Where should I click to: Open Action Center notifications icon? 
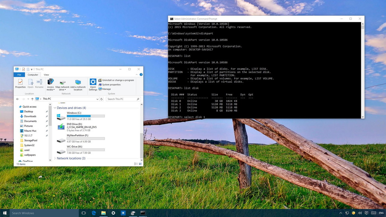[366, 213]
